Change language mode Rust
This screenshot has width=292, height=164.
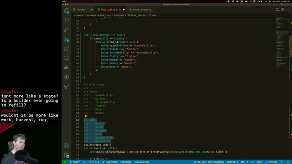(260, 162)
